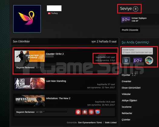The height and width of the screenshot is (127, 159).
Task: View the gray circular achievement icon
Action: (x=91, y=112)
